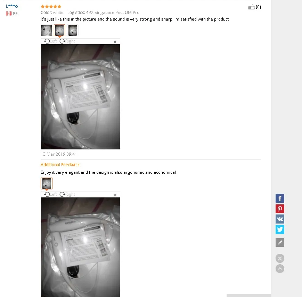Rotate first review photo Left
Image resolution: width=302 pixels, height=297 pixels.
[x=50, y=41]
